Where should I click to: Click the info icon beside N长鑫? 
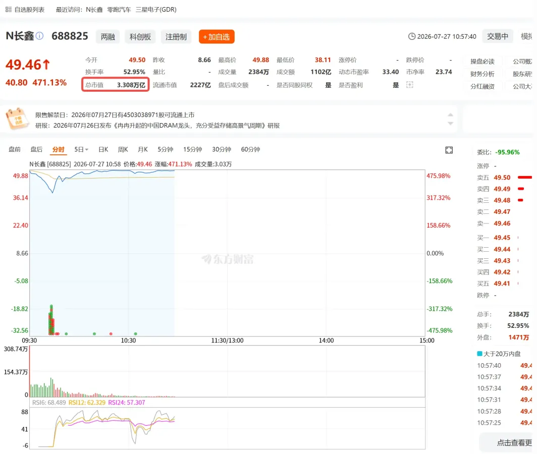pyautogui.click(x=40, y=36)
